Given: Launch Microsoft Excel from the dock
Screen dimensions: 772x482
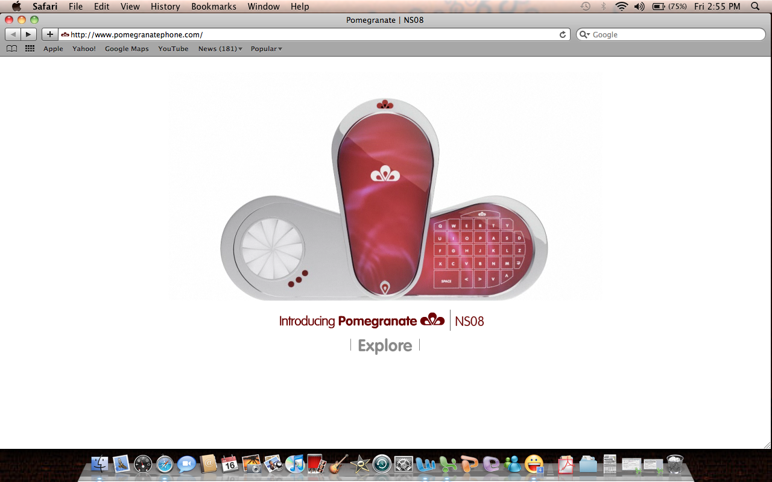Looking at the screenshot, I should [447, 464].
